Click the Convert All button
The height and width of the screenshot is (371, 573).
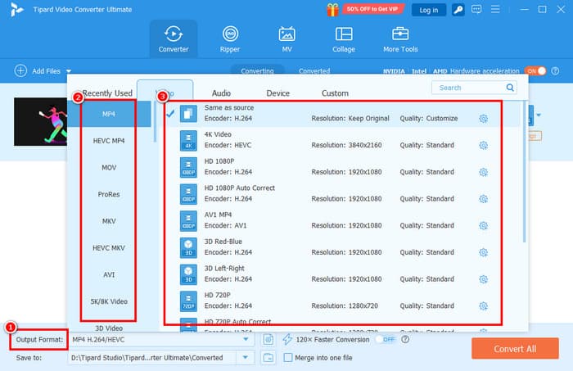(515, 349)
